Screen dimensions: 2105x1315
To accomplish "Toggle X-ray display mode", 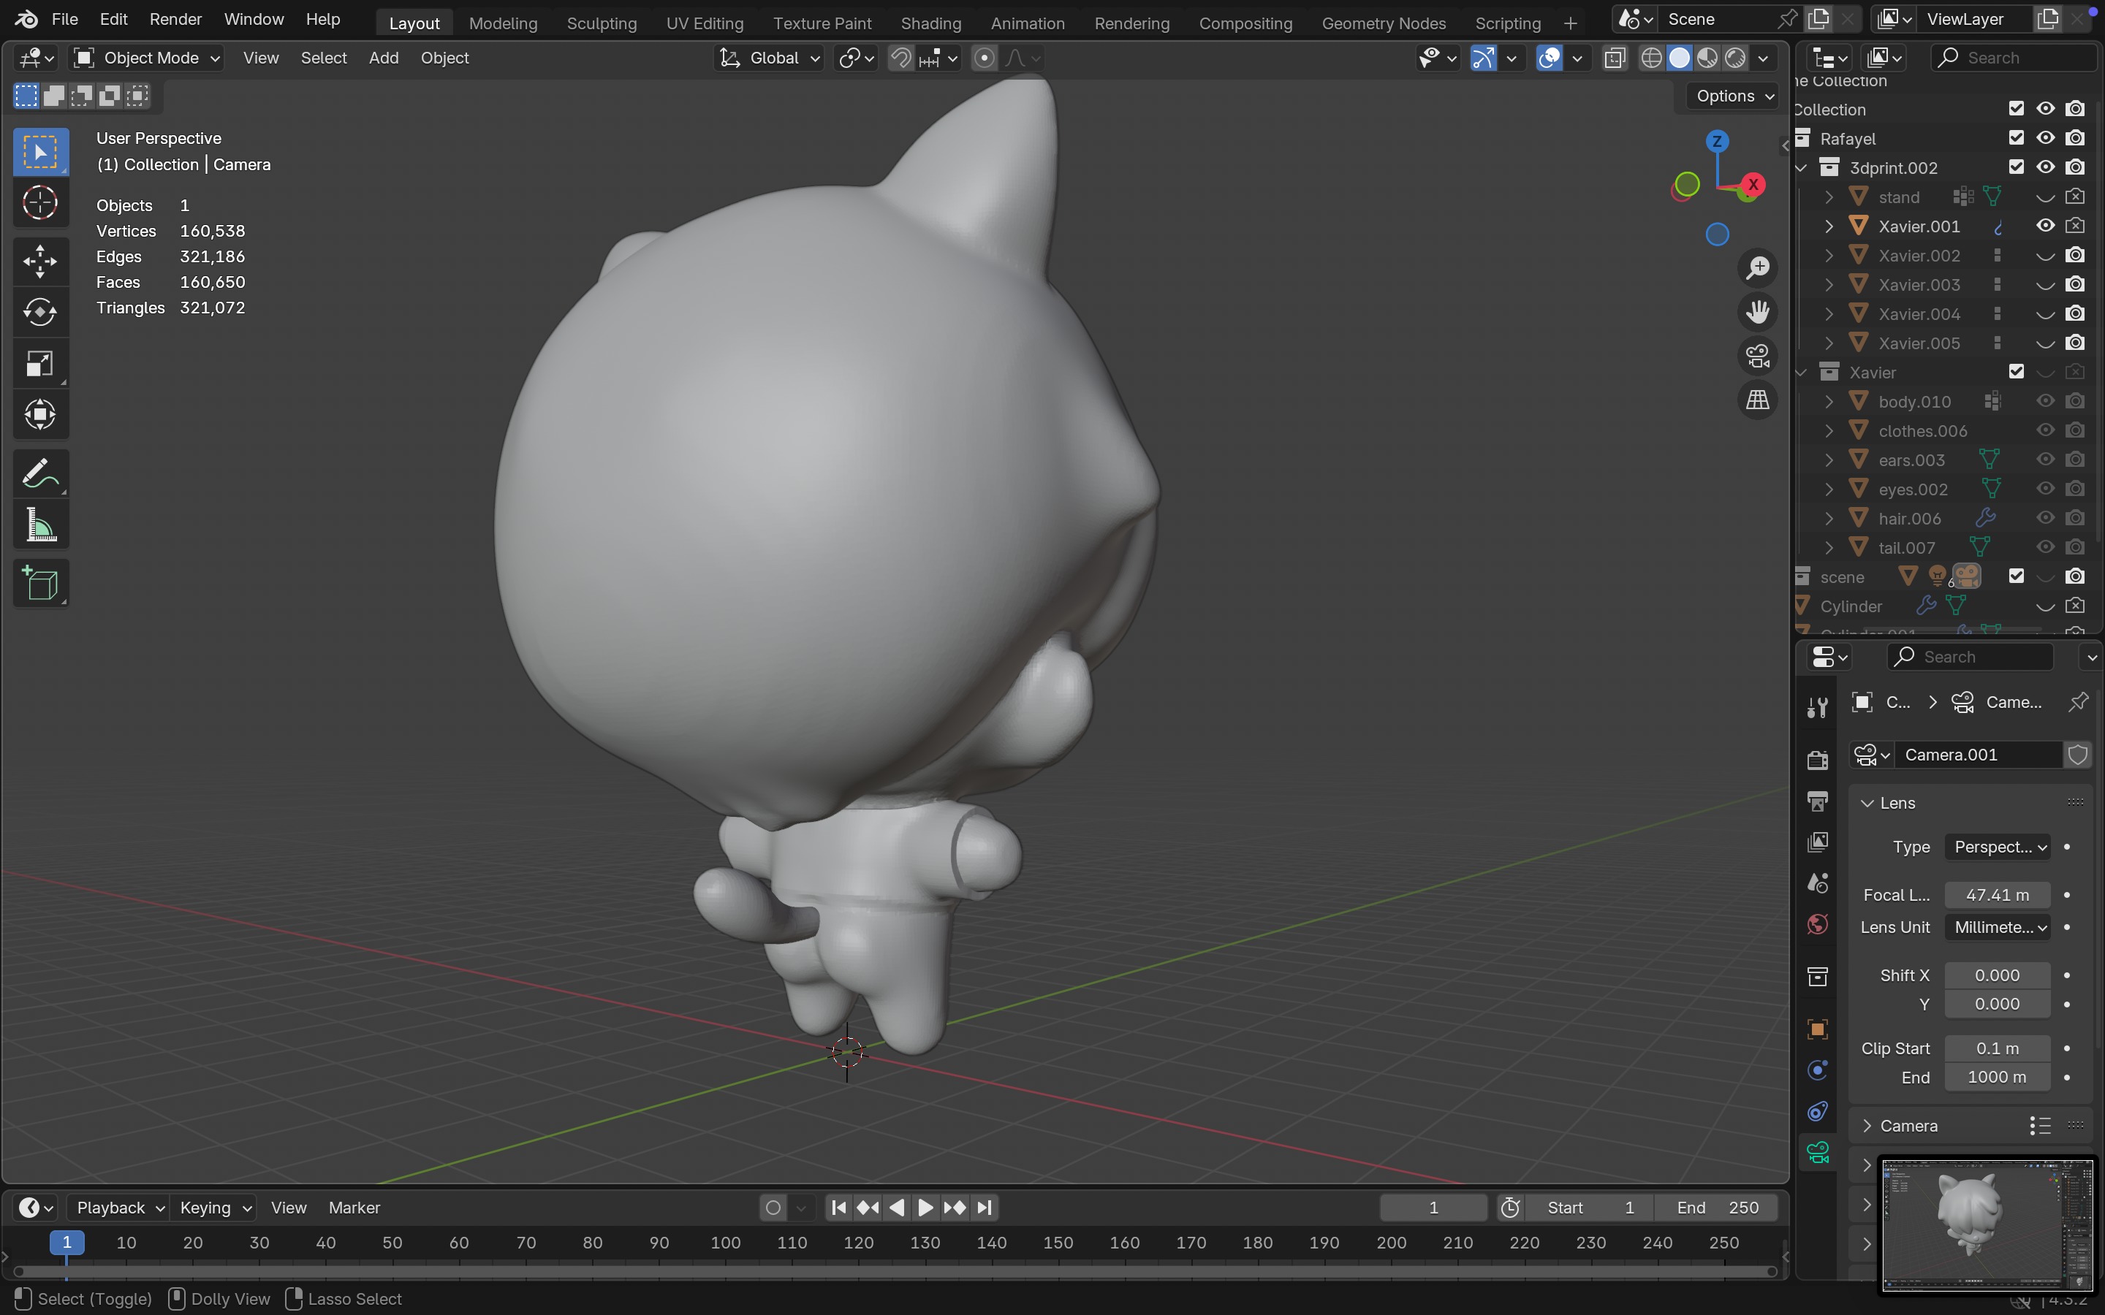I will [x=1615, y=58].
